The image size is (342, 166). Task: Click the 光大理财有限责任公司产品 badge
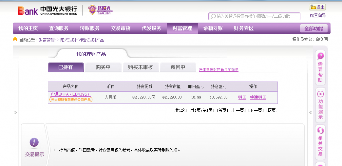tap(71, 100)
